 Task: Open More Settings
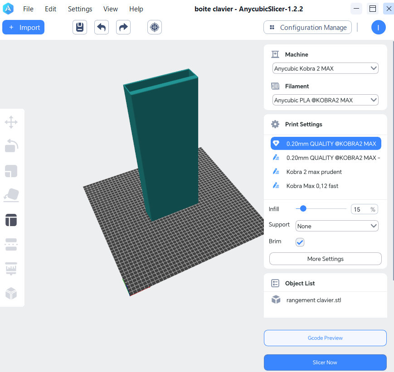coord(325,259)
